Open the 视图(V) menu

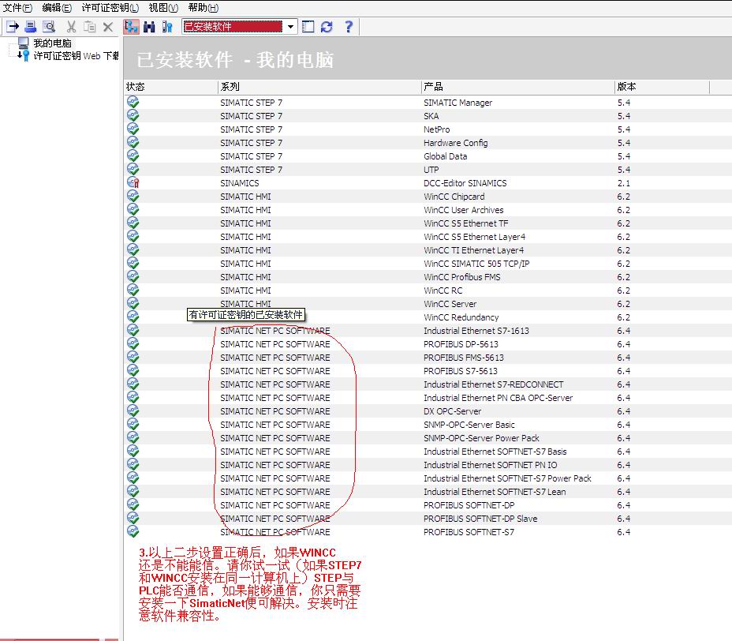163,7
